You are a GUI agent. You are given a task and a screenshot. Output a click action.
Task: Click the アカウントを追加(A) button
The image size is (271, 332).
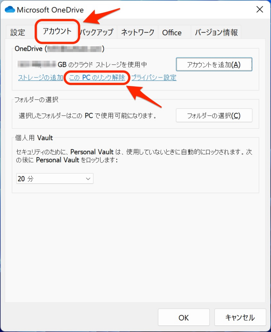pyautogui.click(x=214, y=64)
